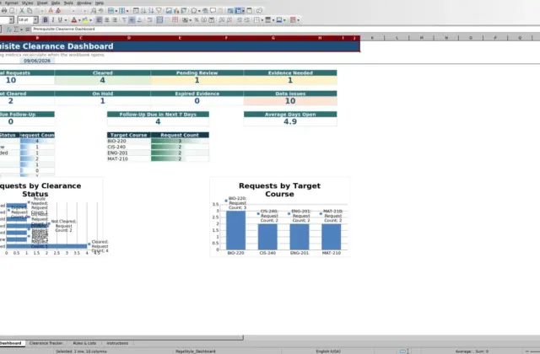The image size is (540, 354).
Task: Open the Borders dropdown arrow
Action: 262,20
